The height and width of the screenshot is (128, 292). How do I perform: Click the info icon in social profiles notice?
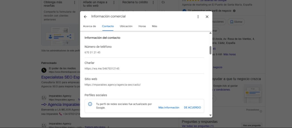[x=90, y=104]
